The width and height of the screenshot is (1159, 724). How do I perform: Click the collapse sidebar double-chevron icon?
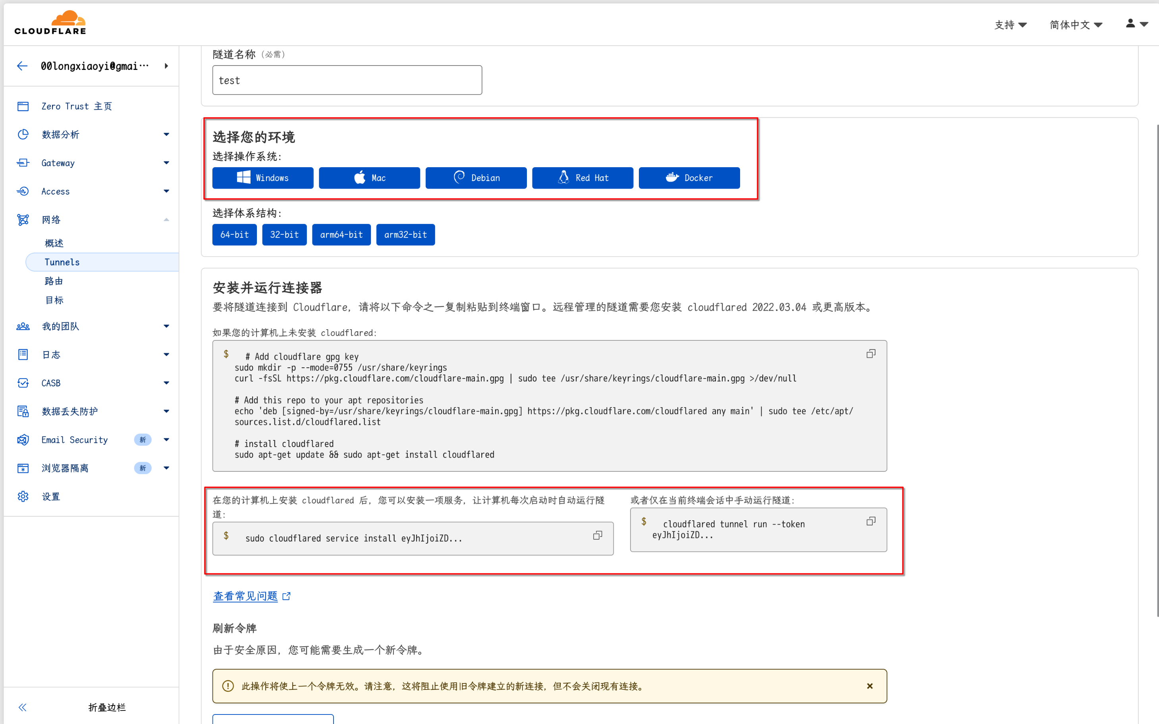click(x=23, y=707)
